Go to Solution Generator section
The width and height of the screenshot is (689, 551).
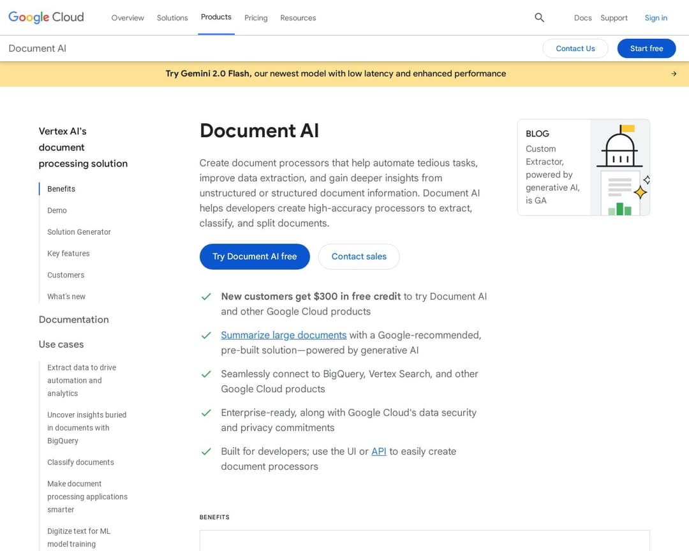[79, 232]
